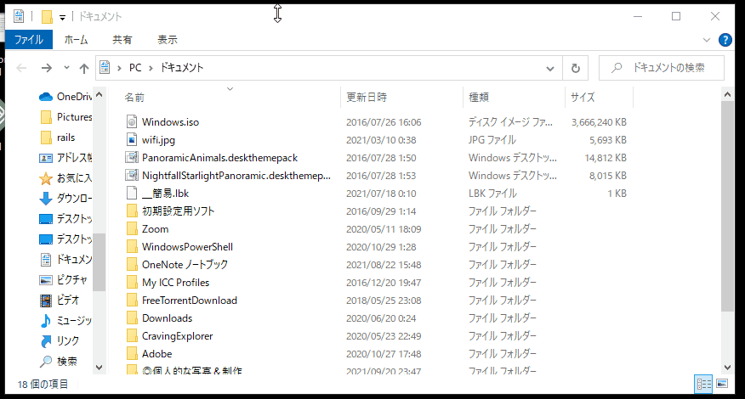Open the Help question mark icon
This screenshot has width=745, height=399.
(x=725, y=41)
